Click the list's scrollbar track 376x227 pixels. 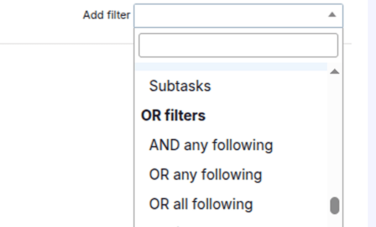(335, 141)
